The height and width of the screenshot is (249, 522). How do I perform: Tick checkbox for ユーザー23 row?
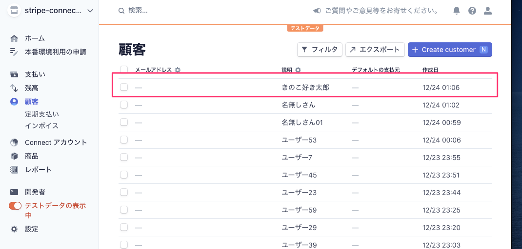(x=124, y=192)
